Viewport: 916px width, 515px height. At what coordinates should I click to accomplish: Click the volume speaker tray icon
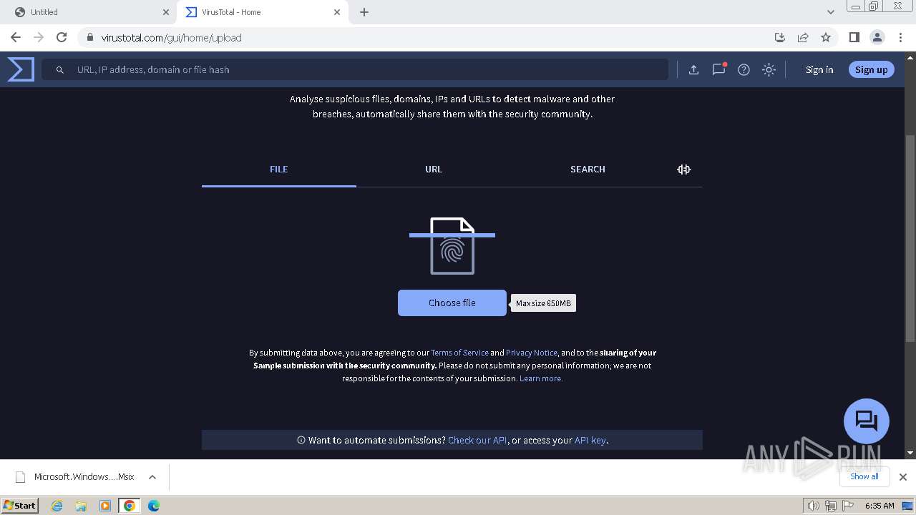pyautogui.click(x=814, y=506)
